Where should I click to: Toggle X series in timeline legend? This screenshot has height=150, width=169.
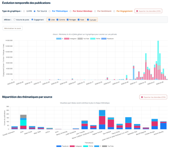click(60, 39)
